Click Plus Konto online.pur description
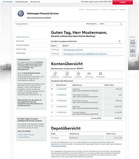Image resolution: width=139 pixels, height=159 pixels. point(80,101)
